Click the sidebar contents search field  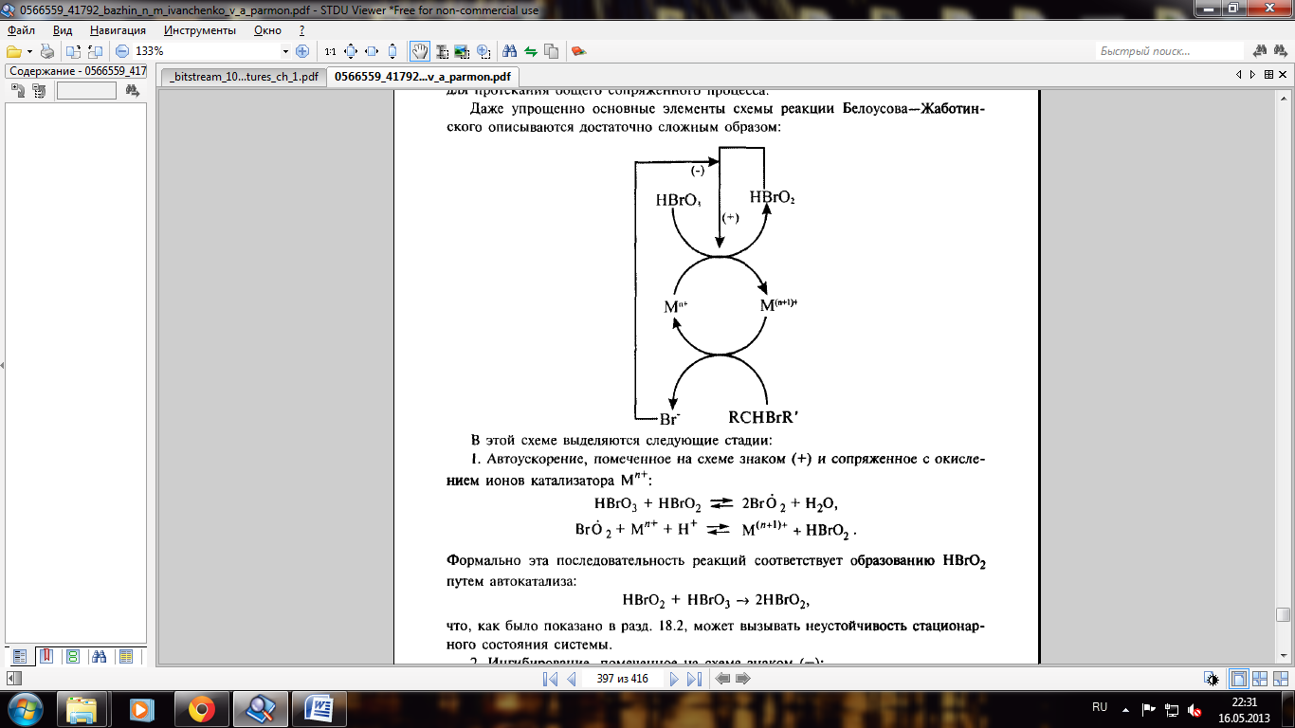pos(86,91)
